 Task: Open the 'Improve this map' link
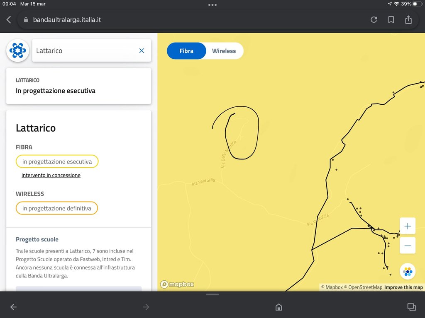403,287
